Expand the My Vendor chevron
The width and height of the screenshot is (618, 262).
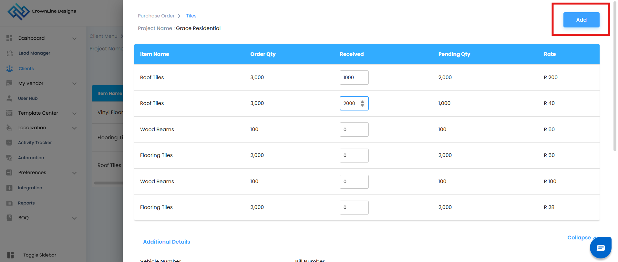click(x=75, y=84)
